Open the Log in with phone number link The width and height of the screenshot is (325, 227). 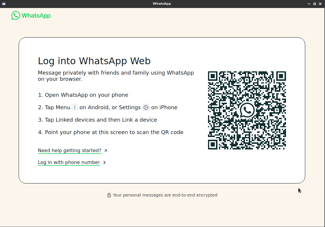point(69,162)
